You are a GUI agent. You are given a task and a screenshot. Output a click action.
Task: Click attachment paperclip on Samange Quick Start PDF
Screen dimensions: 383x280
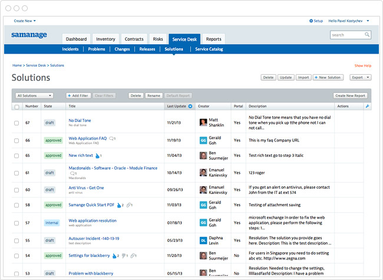click(x=128, y=205)
